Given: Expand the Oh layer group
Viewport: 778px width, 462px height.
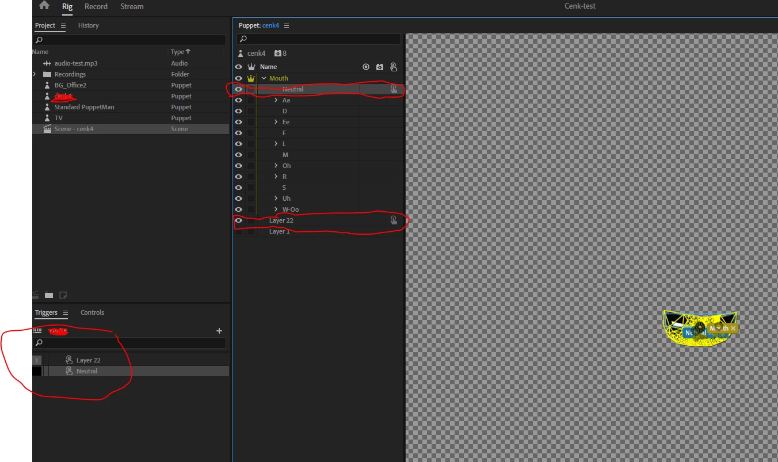Looking at the screenshot, I should 276,166.
